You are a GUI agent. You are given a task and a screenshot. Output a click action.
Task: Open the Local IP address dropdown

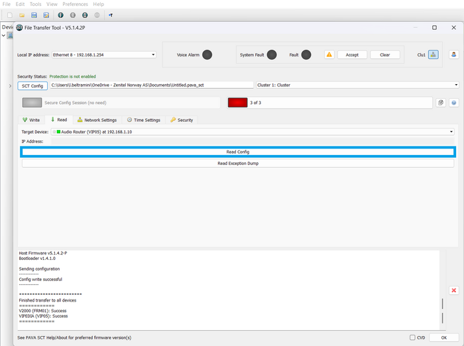tap(104, 55)
